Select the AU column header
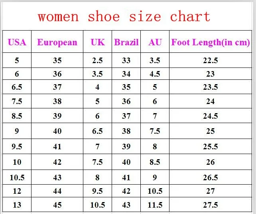The width and height of the screenshot is (256, 214). pyautogui.click(x=155, y=42)
